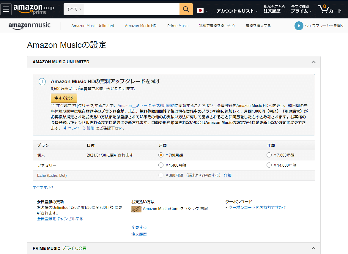Open the アカウント&リスト dropdown
The image size is (348, 254).
point(237,11)
